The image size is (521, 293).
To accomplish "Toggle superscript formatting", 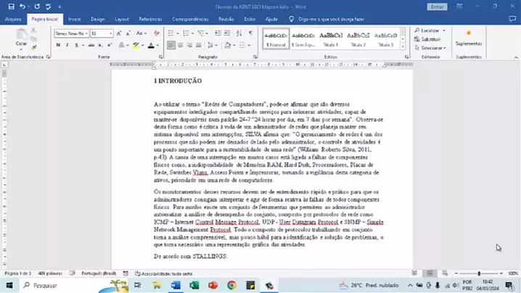I will tap(110, 45).
